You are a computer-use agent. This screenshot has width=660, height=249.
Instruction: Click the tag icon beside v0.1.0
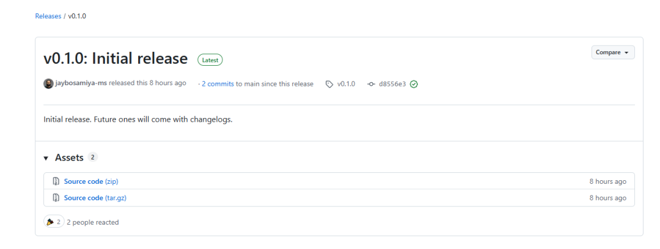tap(329, 84)
